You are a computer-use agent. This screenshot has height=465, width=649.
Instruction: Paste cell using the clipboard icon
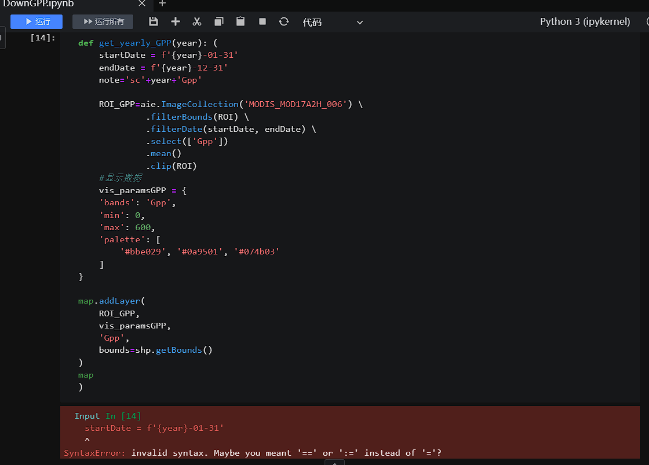(x=240, y=21)
